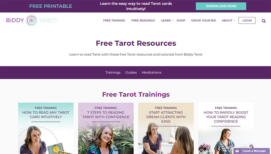Go to Free Readings page
The image size is (271, 154).
click(143, 20)
